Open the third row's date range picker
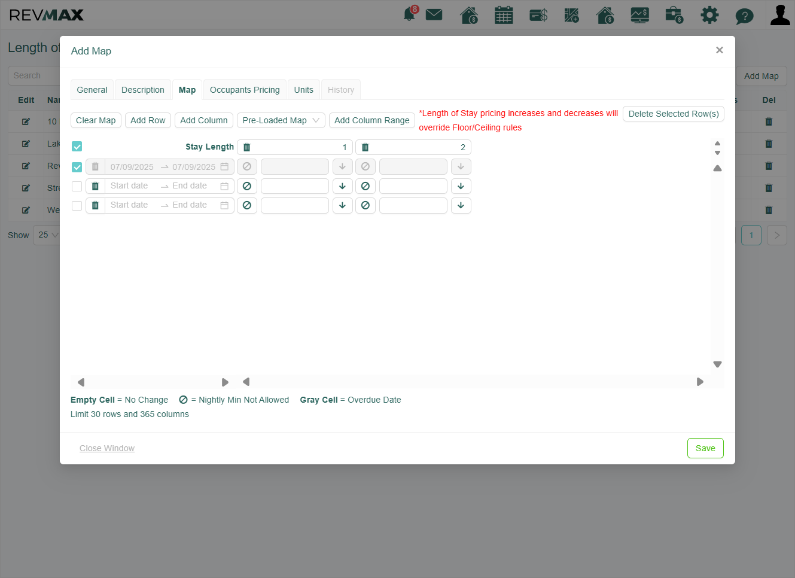The height and width of the screenshot is (578, 795). (169, 205)
